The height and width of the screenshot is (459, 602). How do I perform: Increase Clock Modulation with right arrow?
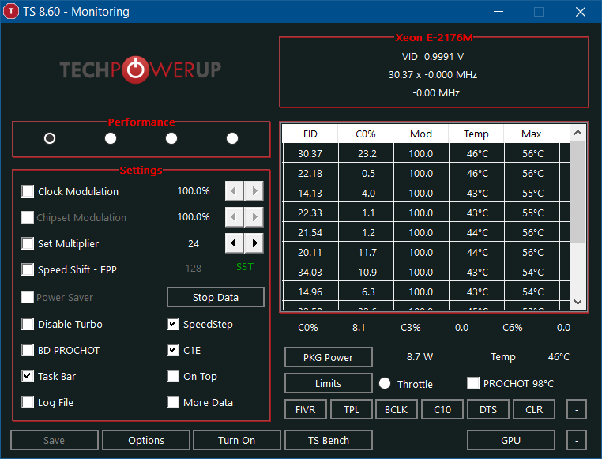click(x=254, y=190)
